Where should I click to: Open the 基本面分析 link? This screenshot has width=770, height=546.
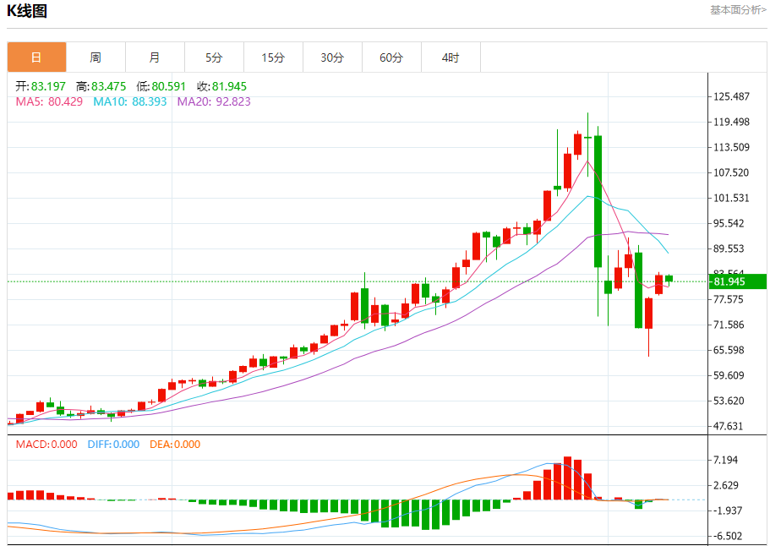[738, 10]
